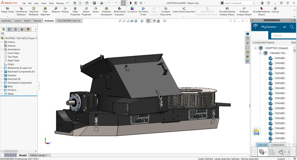Open the MySession dropdown chevron
Screen dimensions: 297x160
tap(285, 27)
